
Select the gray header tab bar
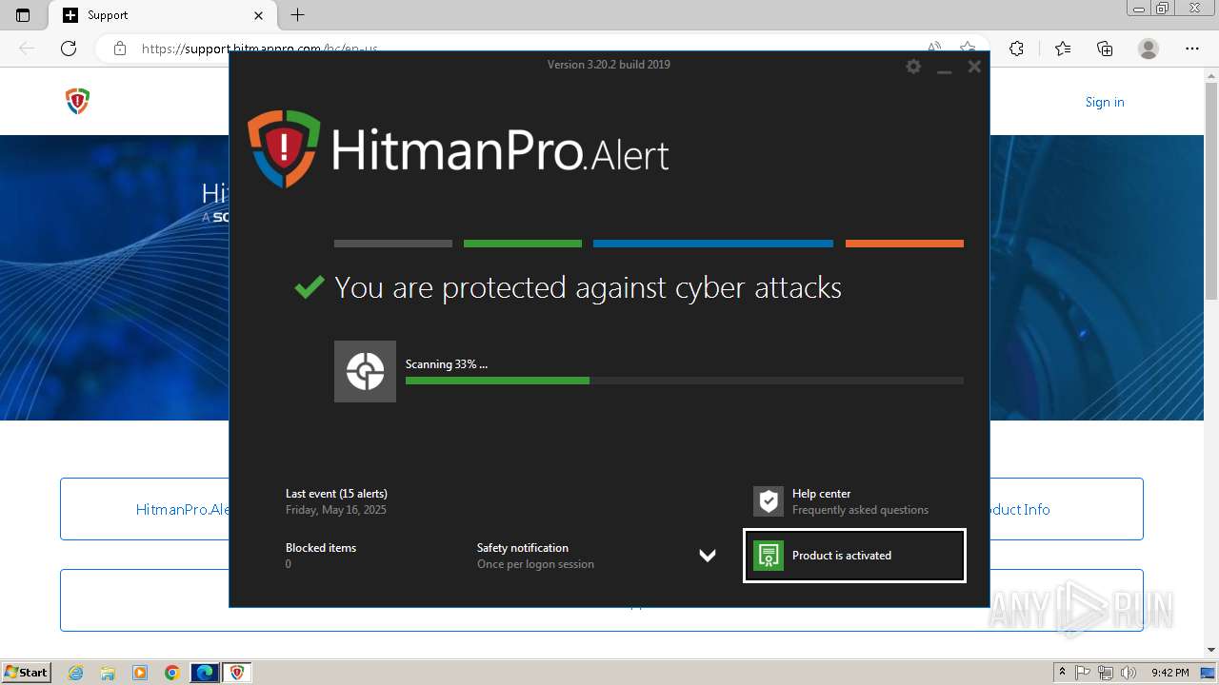[x=393, y=244]
